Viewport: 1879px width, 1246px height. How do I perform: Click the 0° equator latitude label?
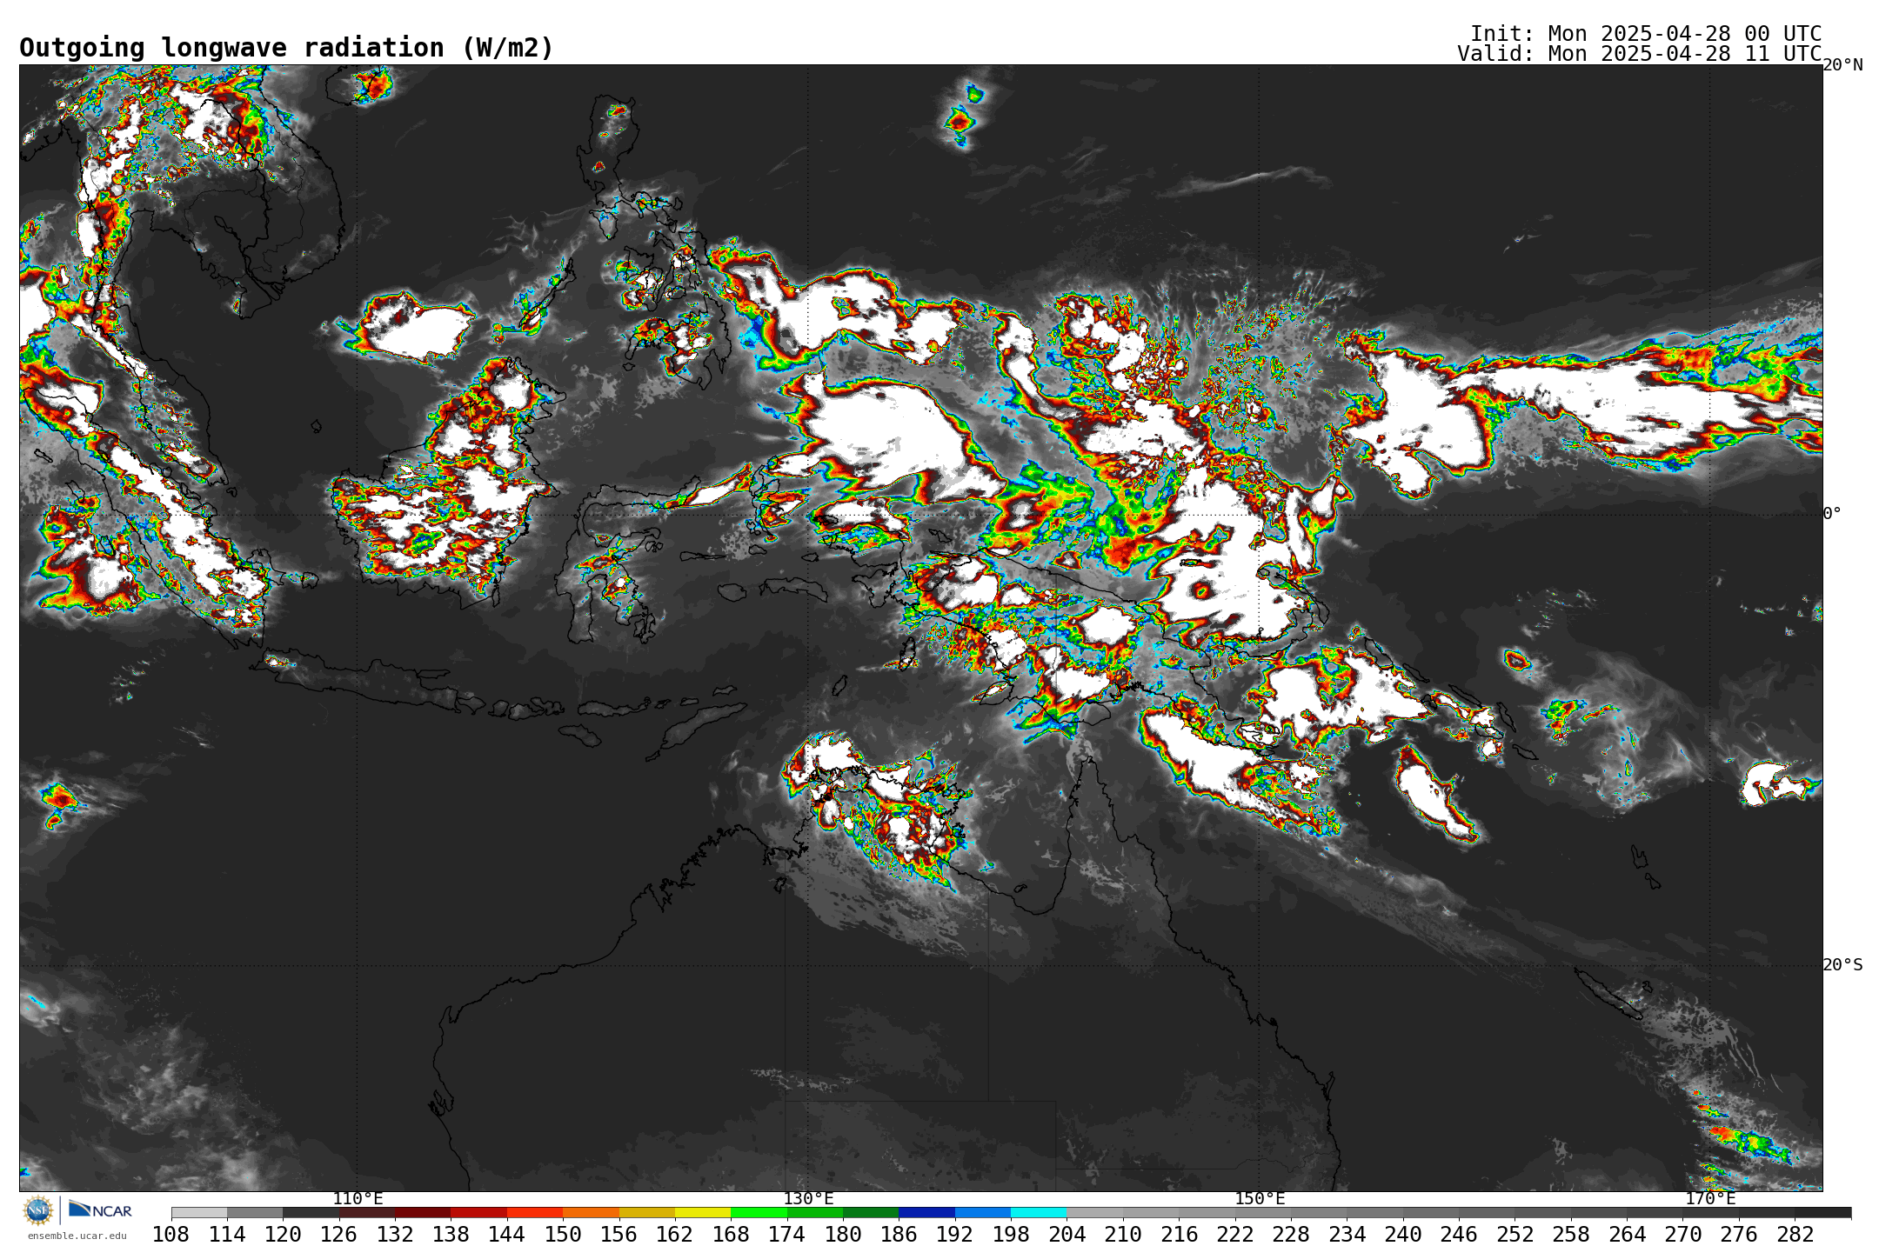(x=1832, y=514)
